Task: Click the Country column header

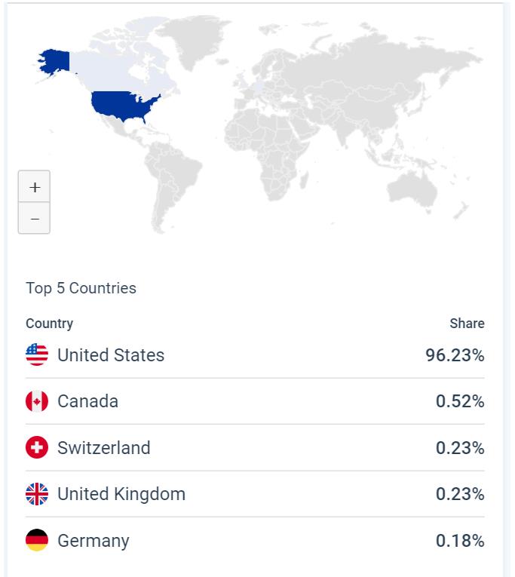Action: (49, 324)
